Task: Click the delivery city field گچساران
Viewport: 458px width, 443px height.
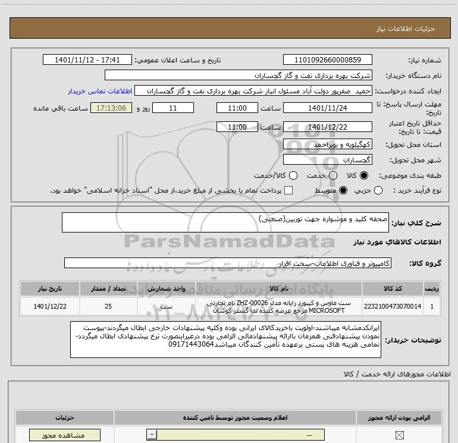Action: [x=327, y=160]
